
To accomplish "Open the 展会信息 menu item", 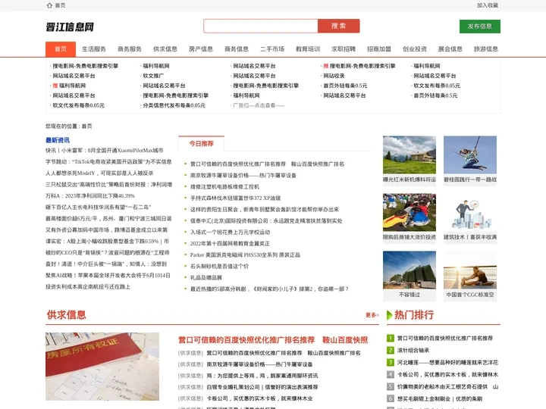I will [x=450, y=49].
